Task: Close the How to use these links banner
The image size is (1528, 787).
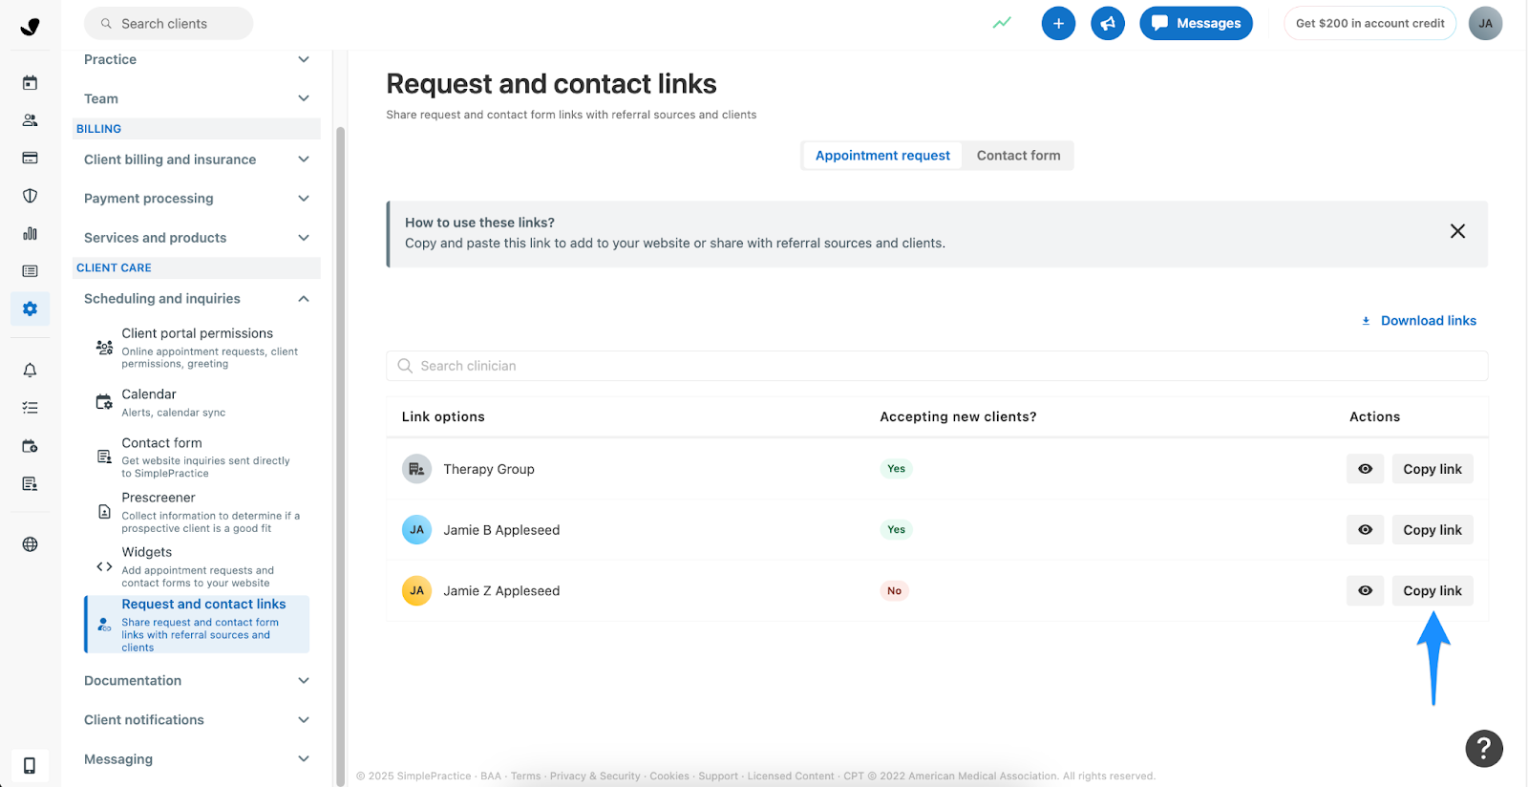Action: (1457, 231)
